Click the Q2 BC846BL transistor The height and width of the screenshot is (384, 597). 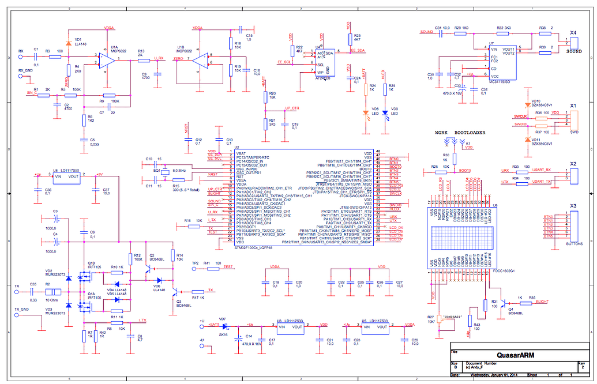pos(148,269)
